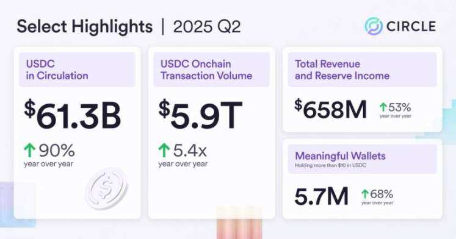Click the CIRCLE wordmark text

(411, 26)
